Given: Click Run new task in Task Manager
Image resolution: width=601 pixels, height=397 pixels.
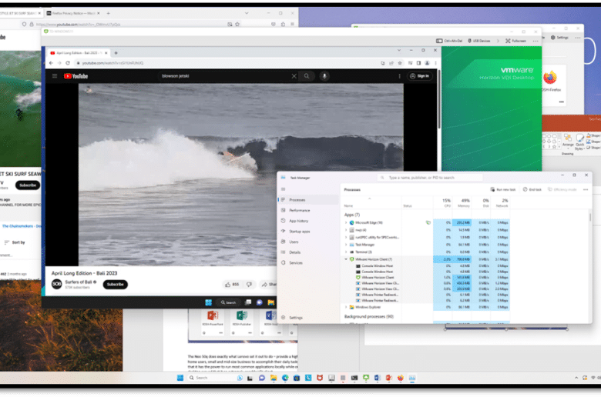Looking at the screenshot, I should pos(503,189).
